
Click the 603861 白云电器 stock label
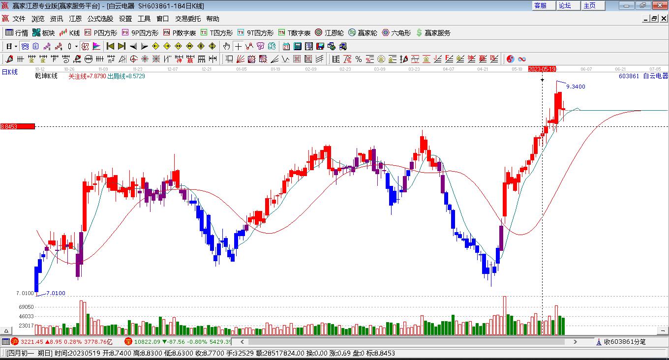coord(643,76)
